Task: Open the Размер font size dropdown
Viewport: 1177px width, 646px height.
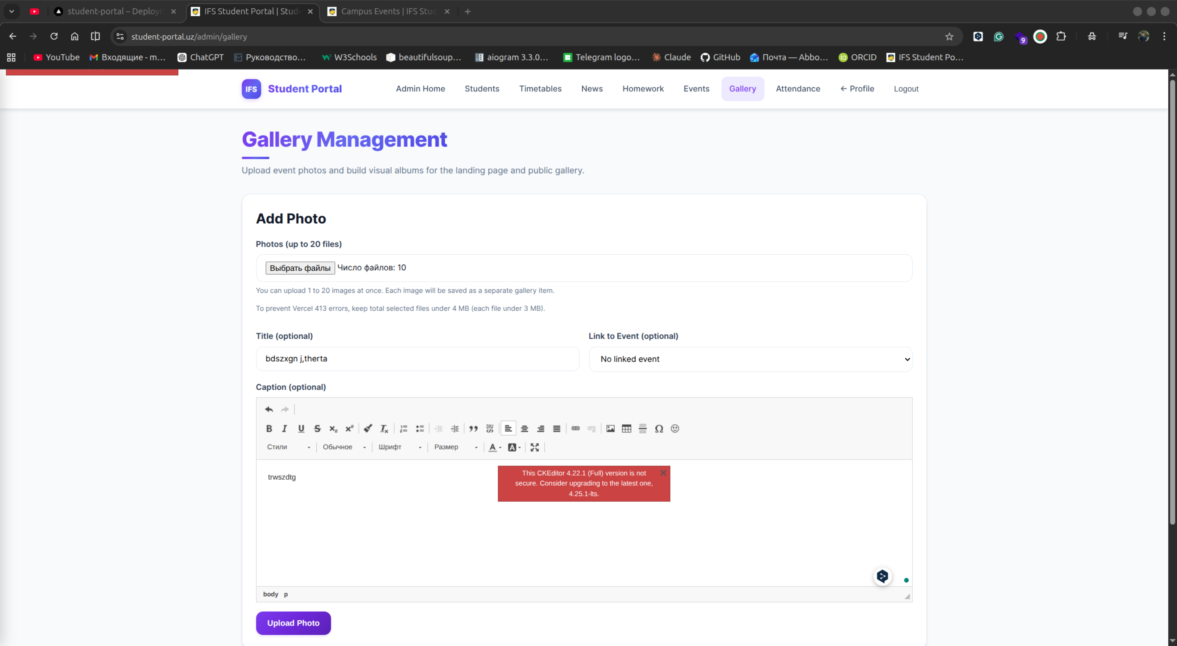Action: point(455,447)
